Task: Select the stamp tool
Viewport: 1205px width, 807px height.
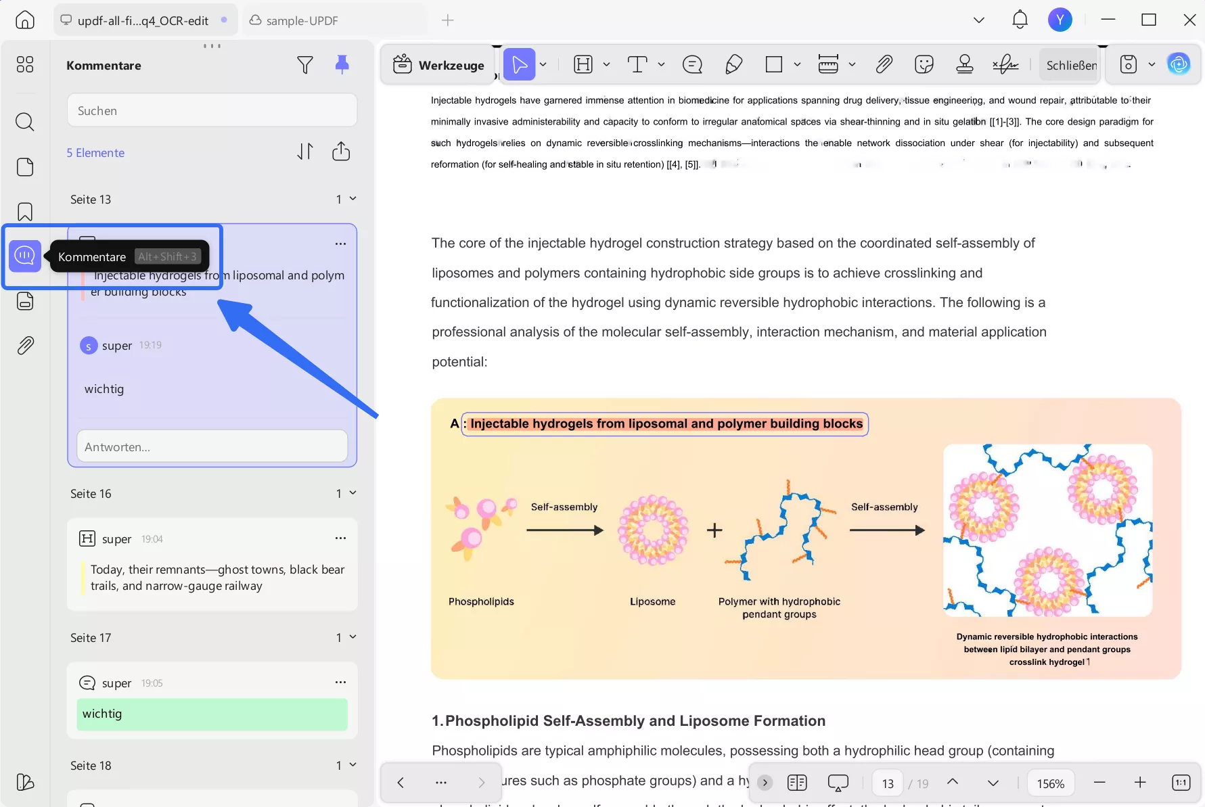Action: (965, 64)
